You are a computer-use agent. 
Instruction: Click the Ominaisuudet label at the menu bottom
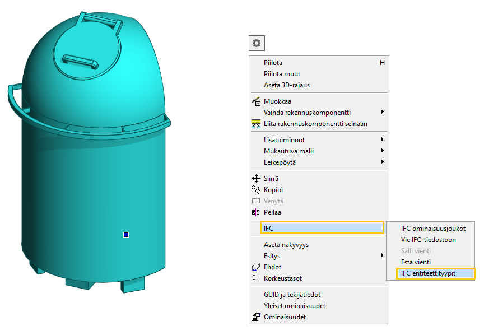pyautogui.click(x=285, y=317)
